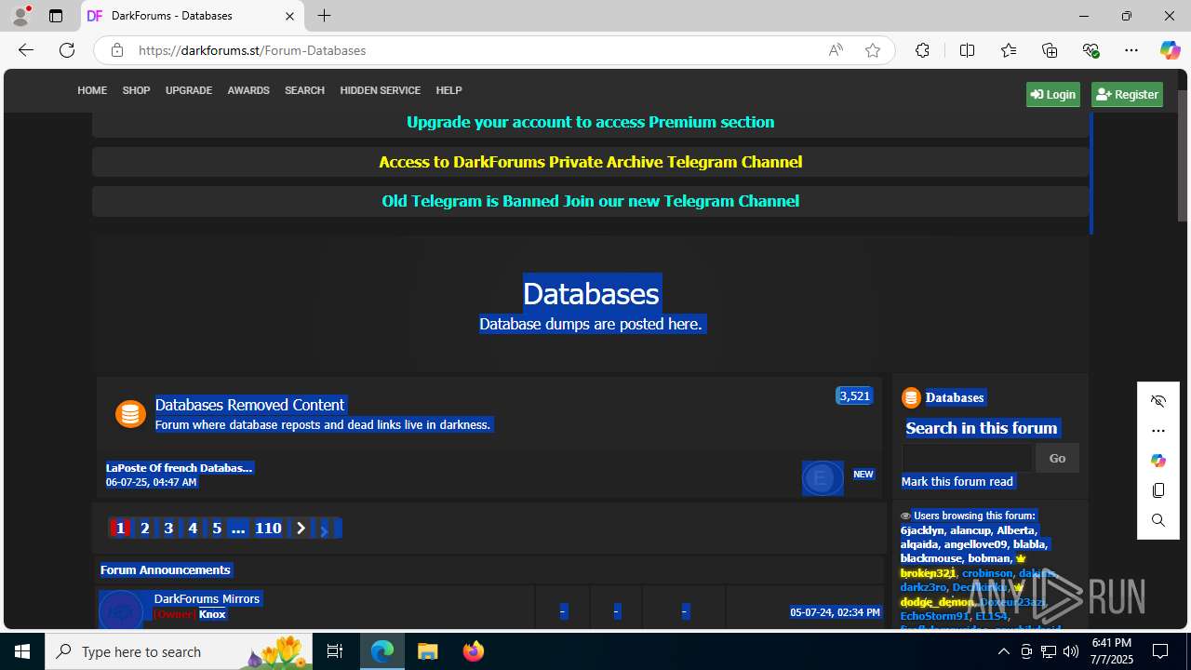Image resolution: width=1191 pixels, height=670 pixels.
Task: Click the NEW badge on last post
Action: click(x=863, y=475)
